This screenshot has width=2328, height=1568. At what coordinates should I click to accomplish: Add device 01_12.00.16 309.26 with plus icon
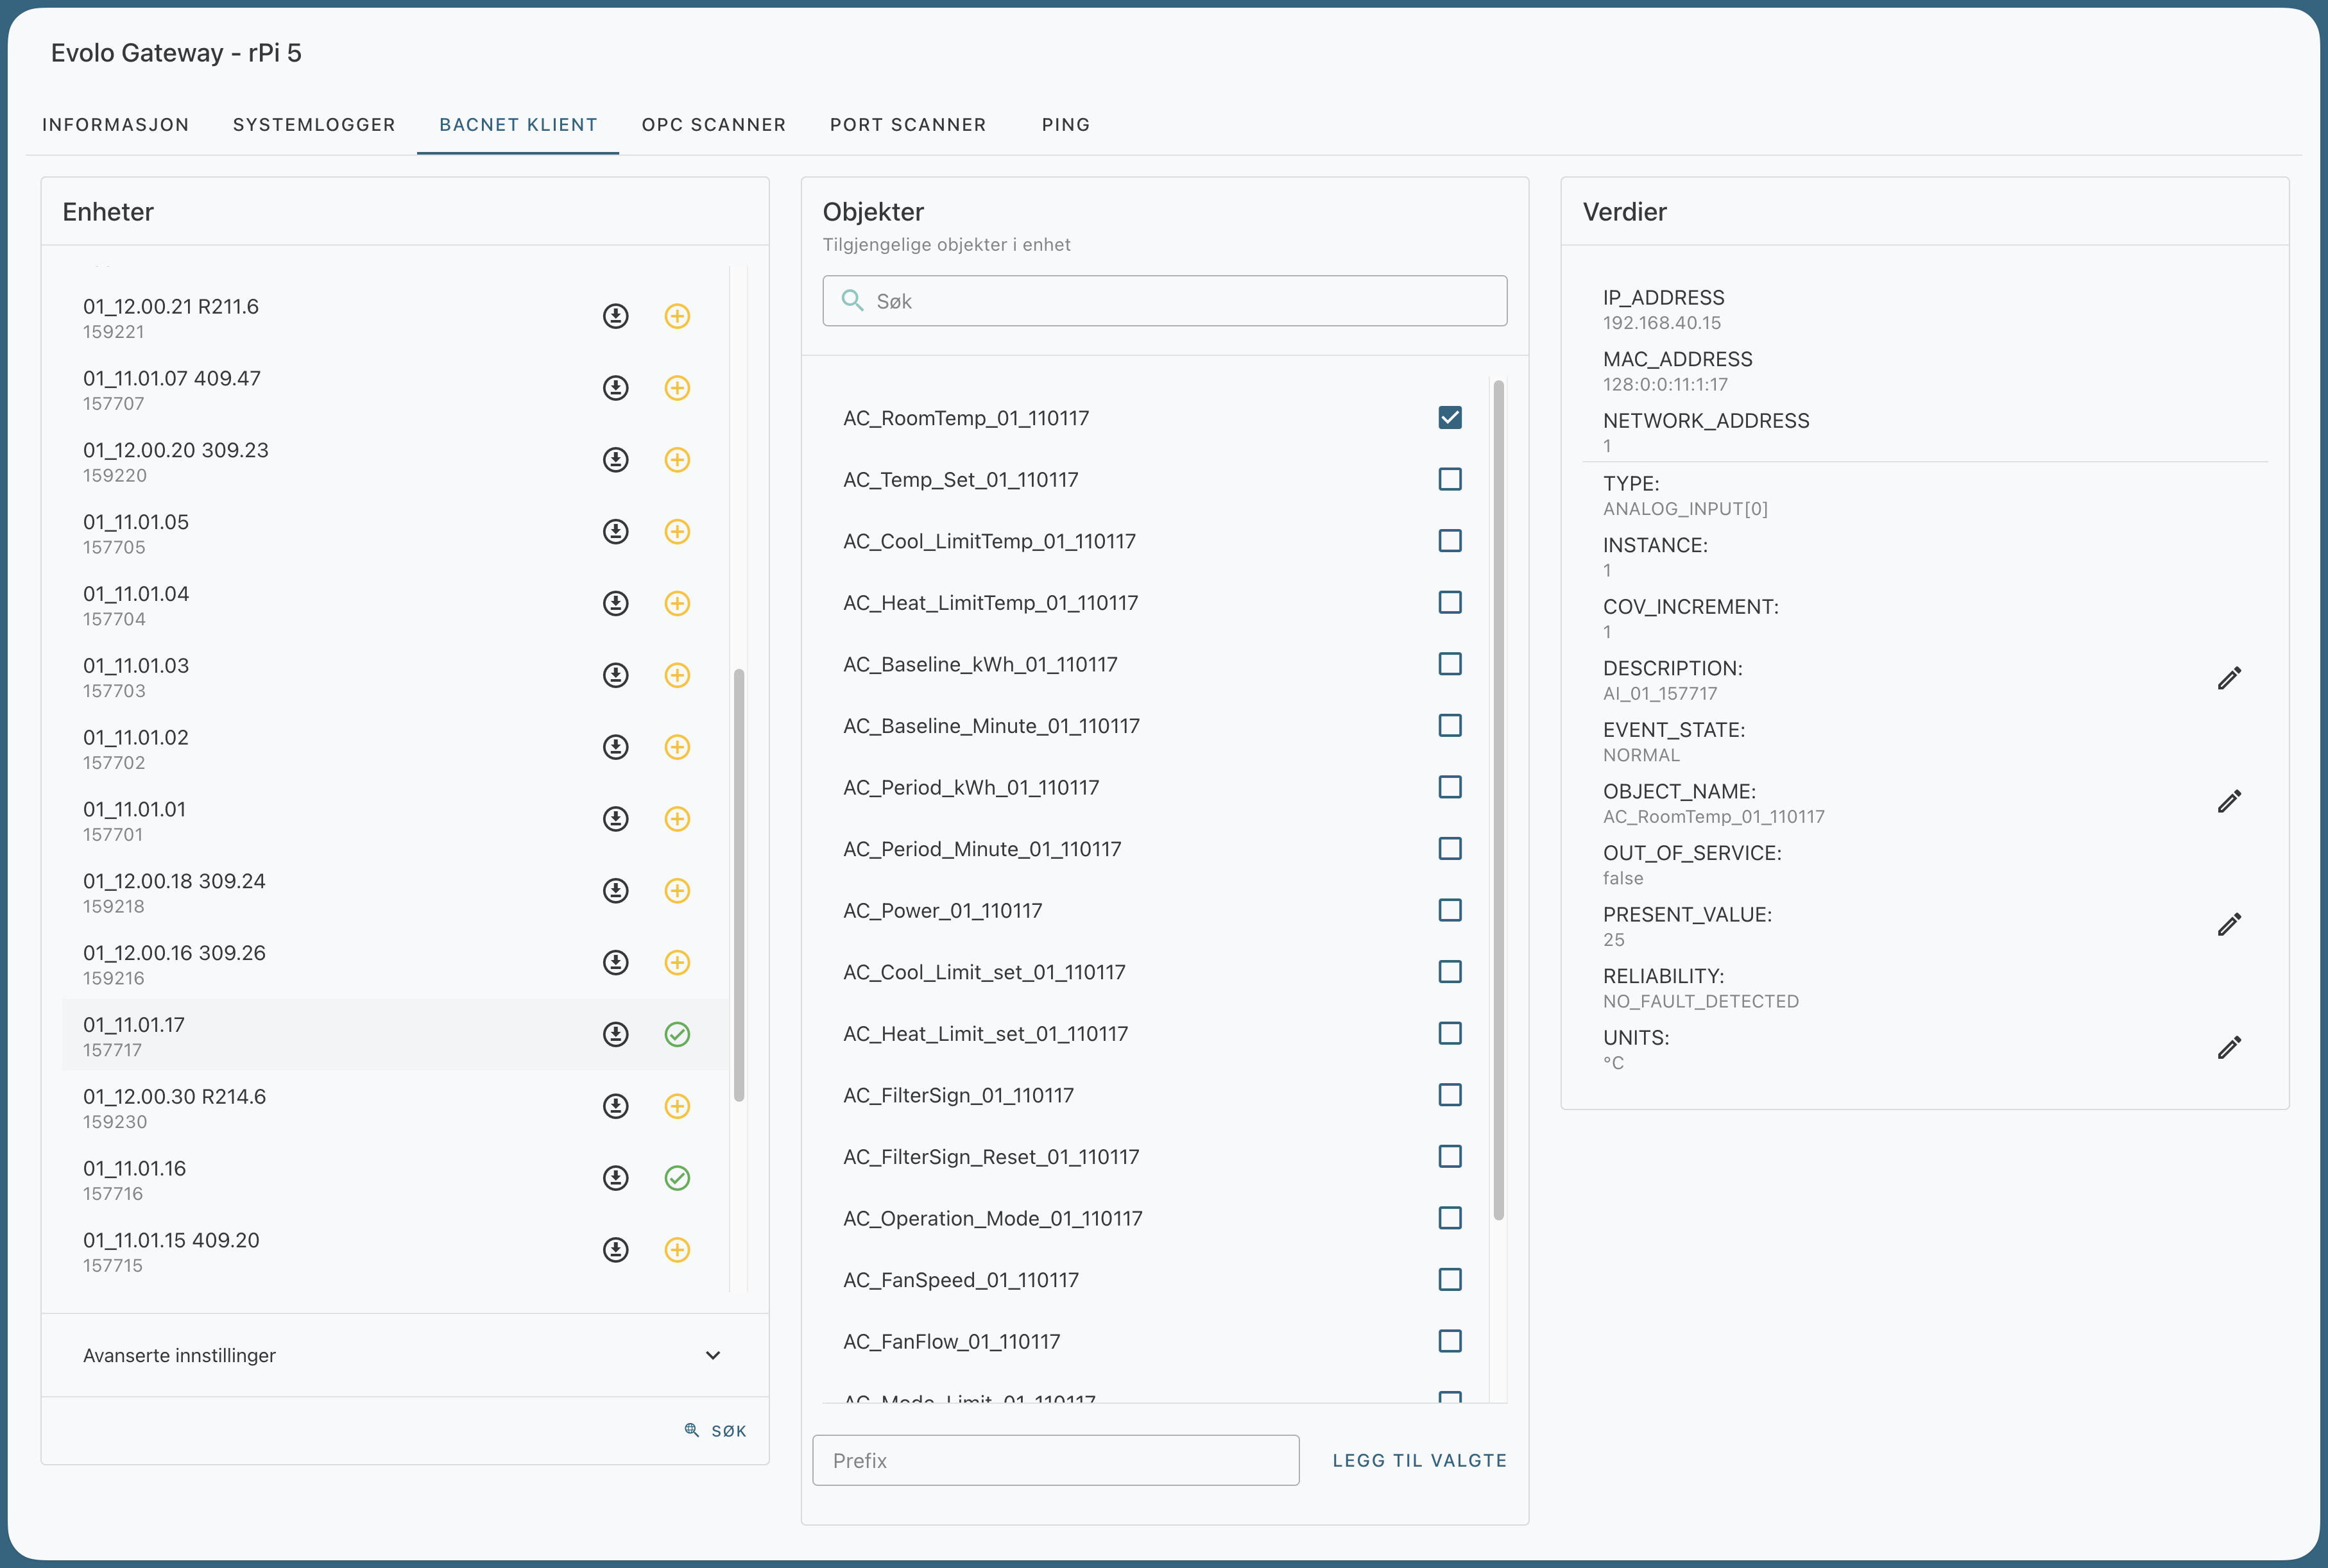click(678, 963)
